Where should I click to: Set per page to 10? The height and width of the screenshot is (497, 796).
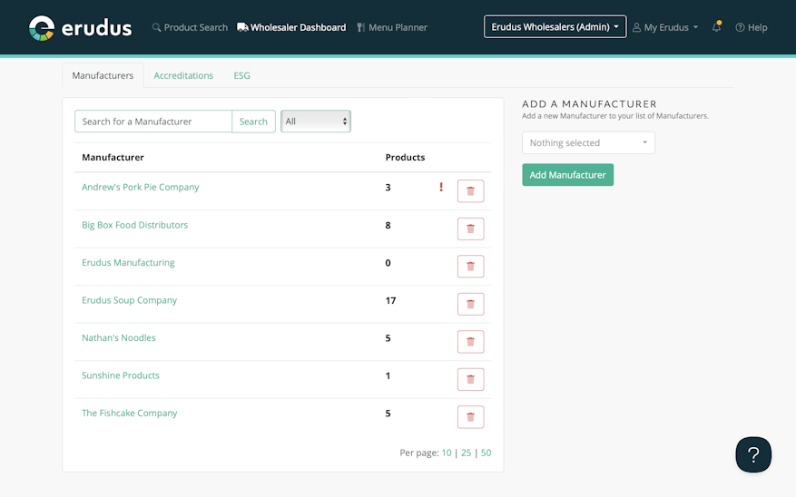tap(447, 453)
